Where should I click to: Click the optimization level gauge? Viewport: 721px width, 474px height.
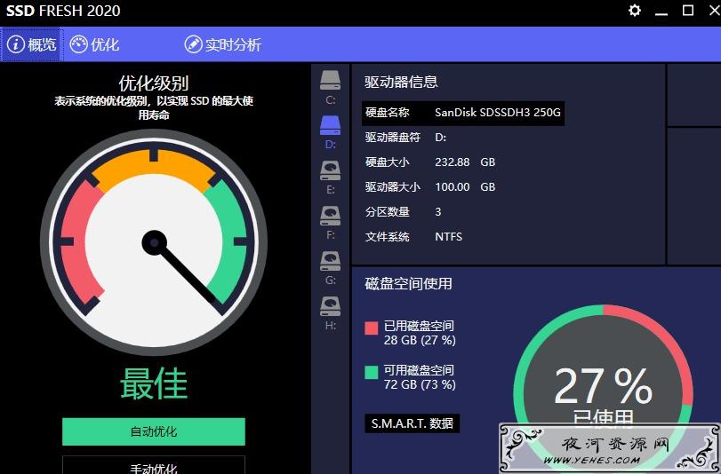[154, 242]
